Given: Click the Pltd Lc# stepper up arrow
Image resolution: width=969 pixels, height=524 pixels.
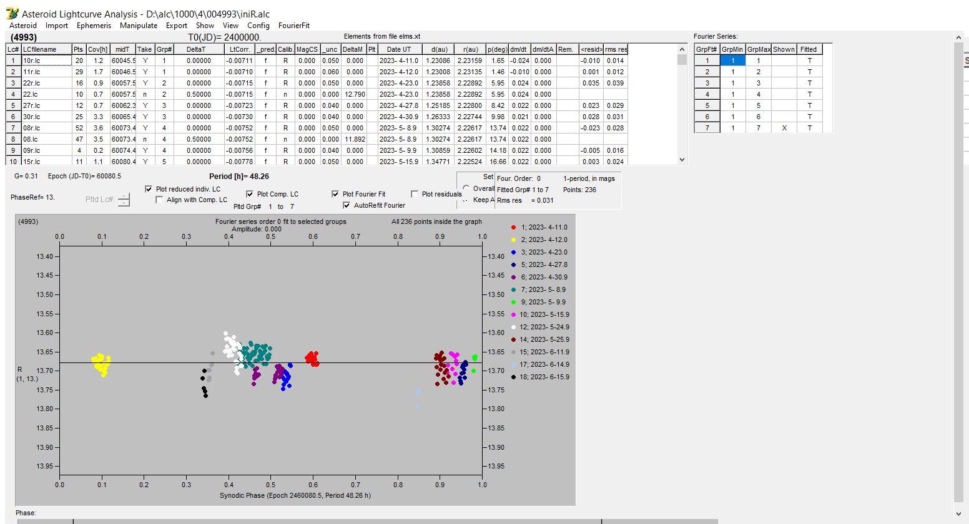Looking at the screenshot, I should [x=124, y=196].
